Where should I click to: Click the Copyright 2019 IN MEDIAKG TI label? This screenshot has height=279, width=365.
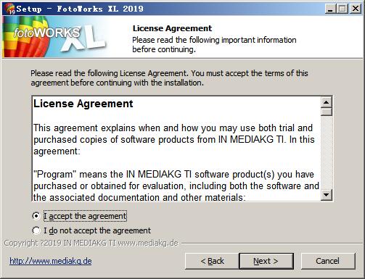click(x=91, y=243)
